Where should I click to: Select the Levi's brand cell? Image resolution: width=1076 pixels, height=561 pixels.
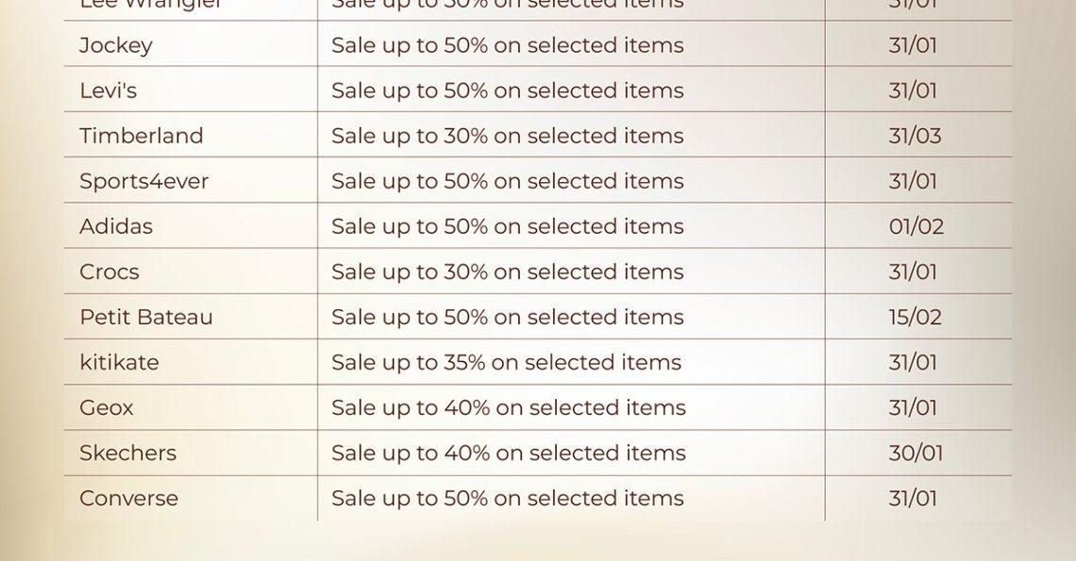[x=109, y=91]
